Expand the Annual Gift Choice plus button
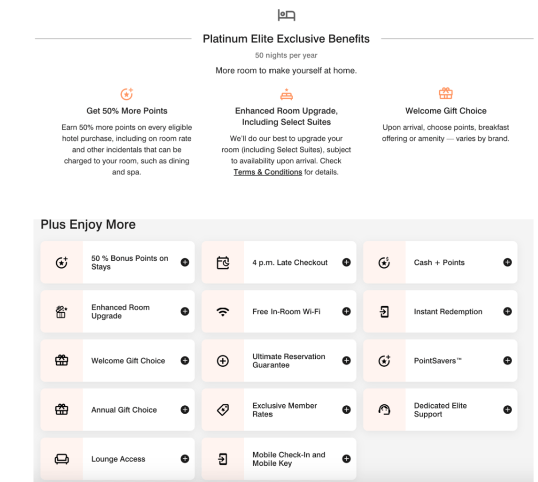Viewport: 538px width, 482px height. [185, 410]
